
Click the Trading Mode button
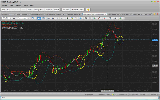38,10
